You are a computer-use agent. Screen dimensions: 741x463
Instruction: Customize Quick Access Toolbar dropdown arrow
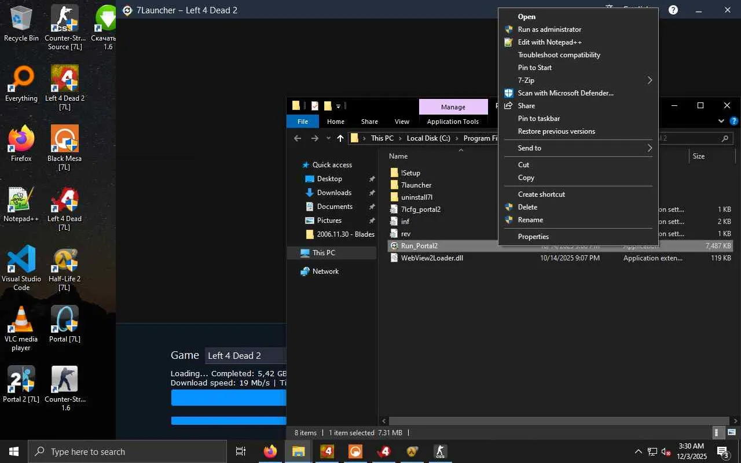tap(339, 106)
